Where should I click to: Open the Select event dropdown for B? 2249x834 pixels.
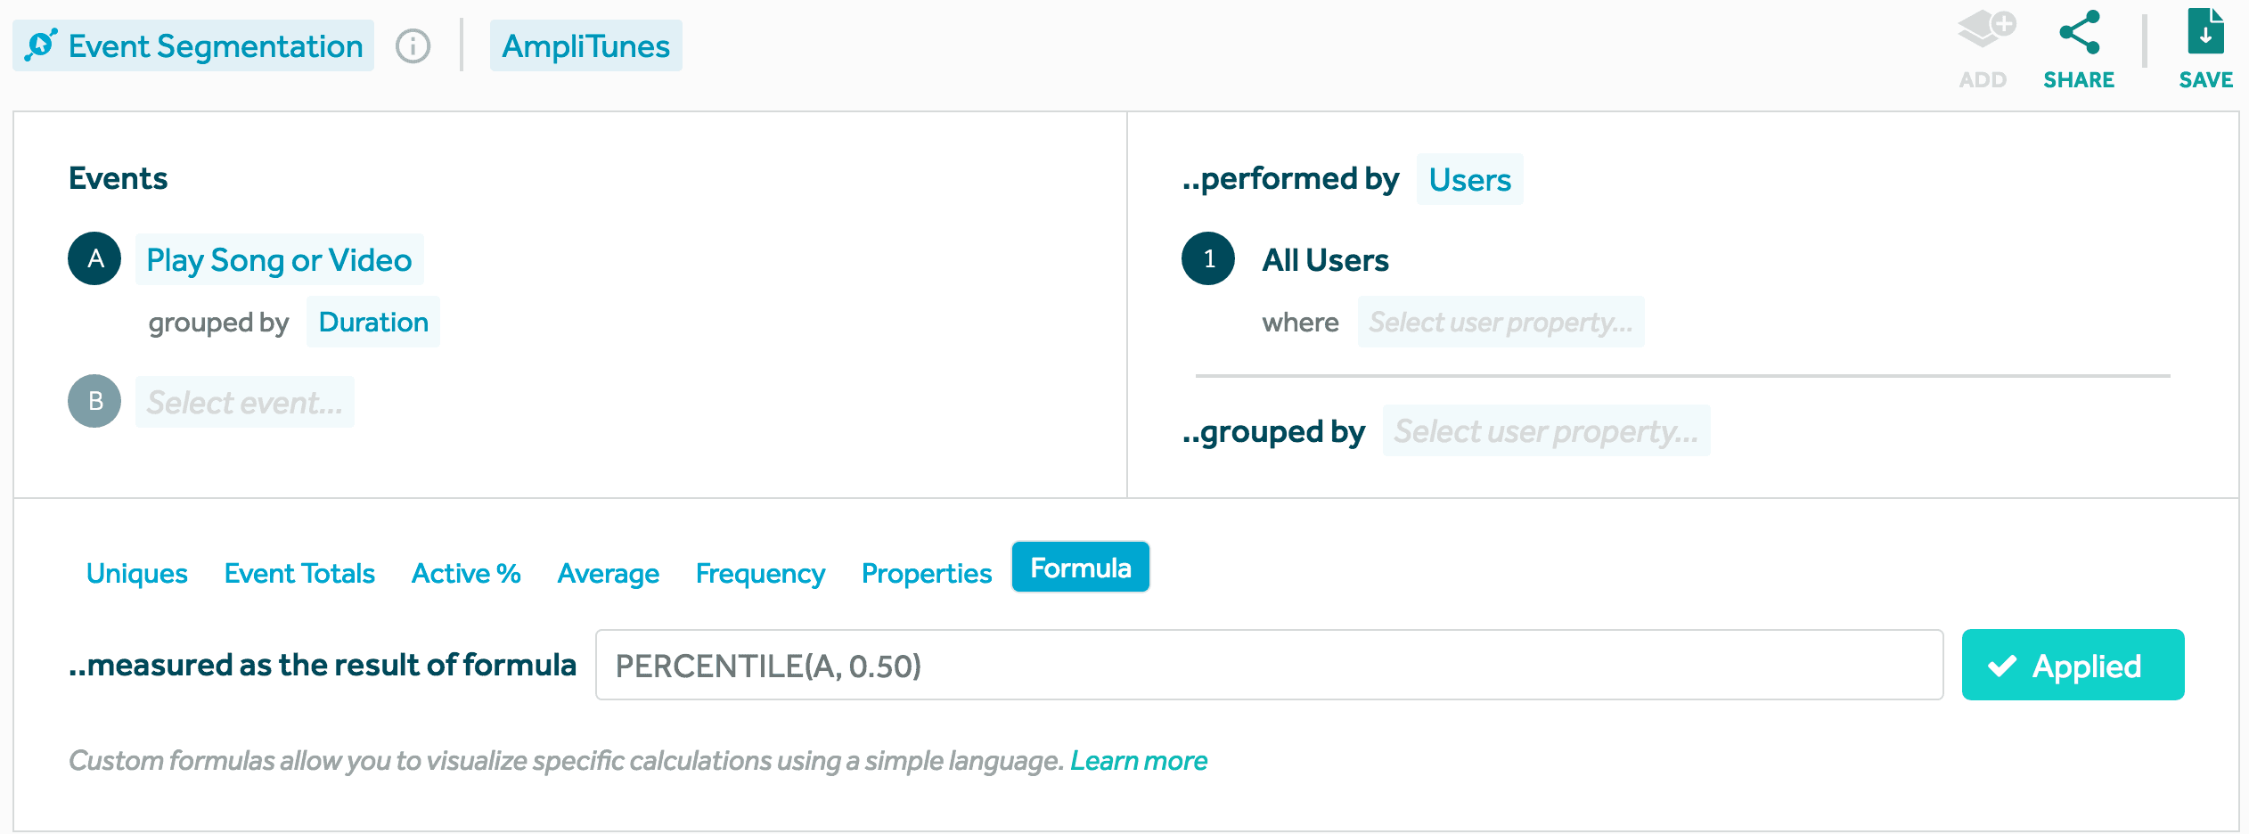pos(245,402)
